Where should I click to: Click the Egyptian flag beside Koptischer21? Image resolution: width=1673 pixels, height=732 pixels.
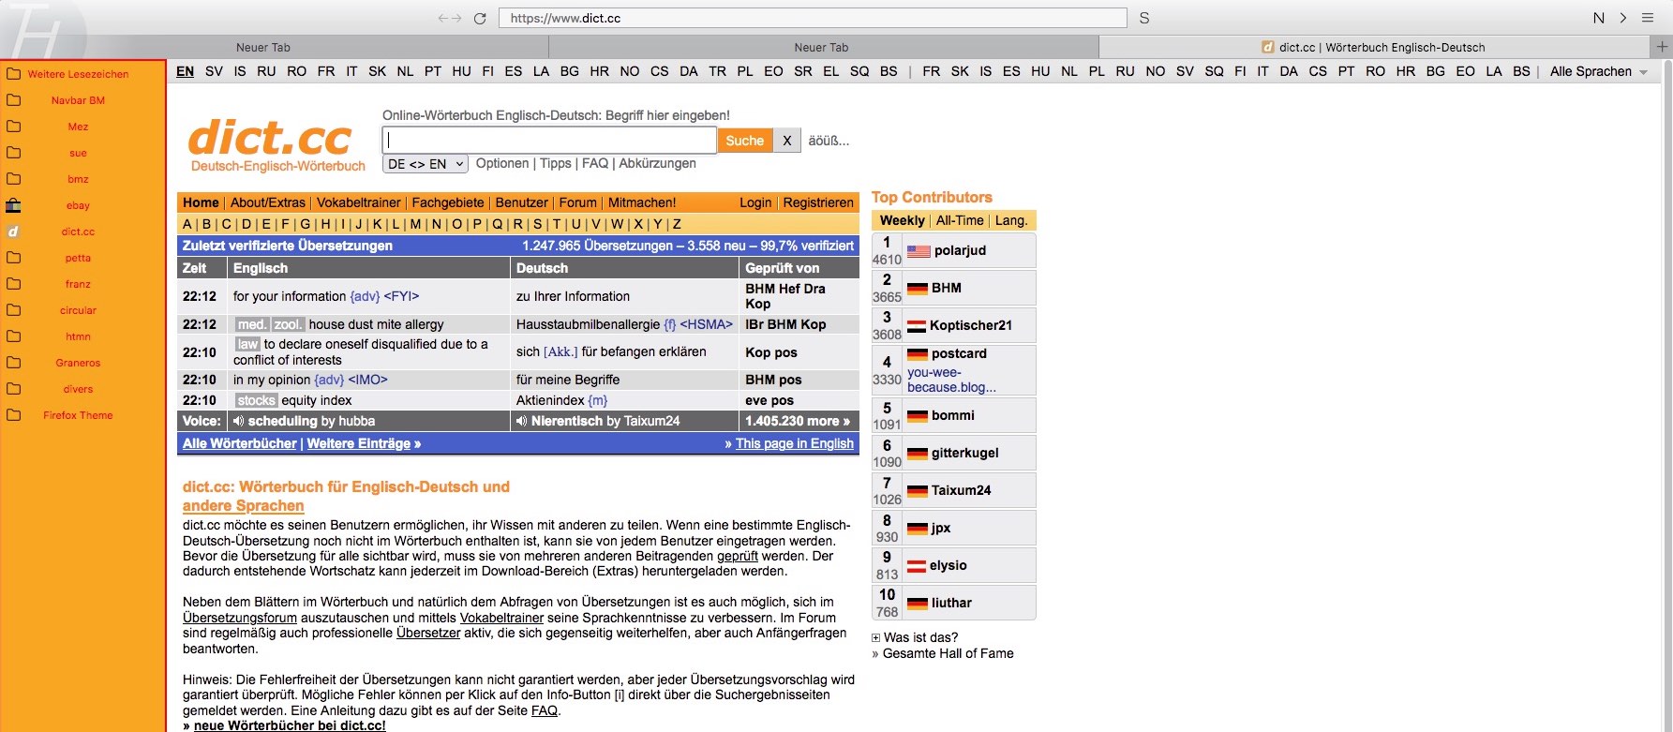pyautogui.click(x=917, y=326)
